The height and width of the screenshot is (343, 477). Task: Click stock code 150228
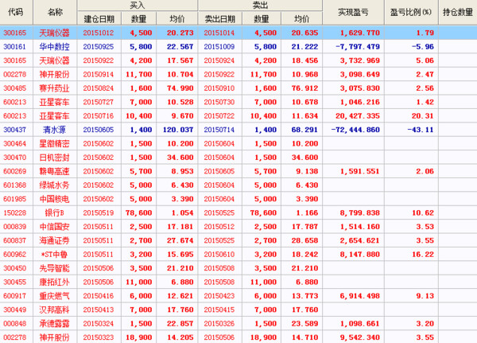click(x=14, y=212)
